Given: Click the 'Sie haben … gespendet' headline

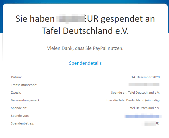Looking at the screenshot, I should (85, 25).
